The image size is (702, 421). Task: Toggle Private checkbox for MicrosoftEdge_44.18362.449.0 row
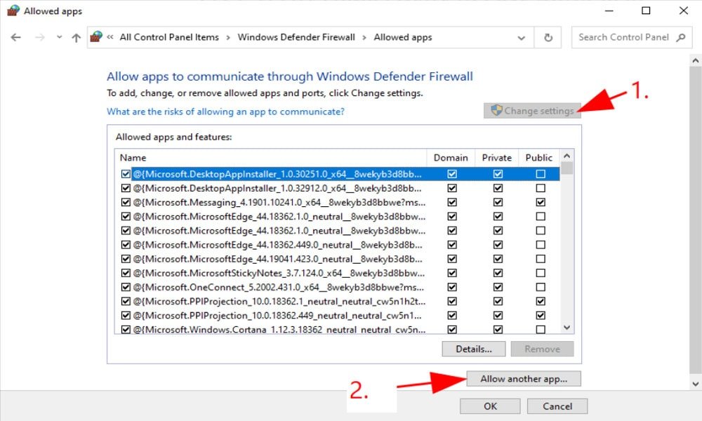point(498,245)
